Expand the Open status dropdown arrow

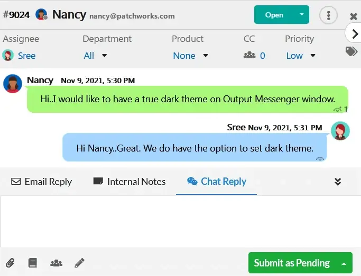(x=302, y=15)
